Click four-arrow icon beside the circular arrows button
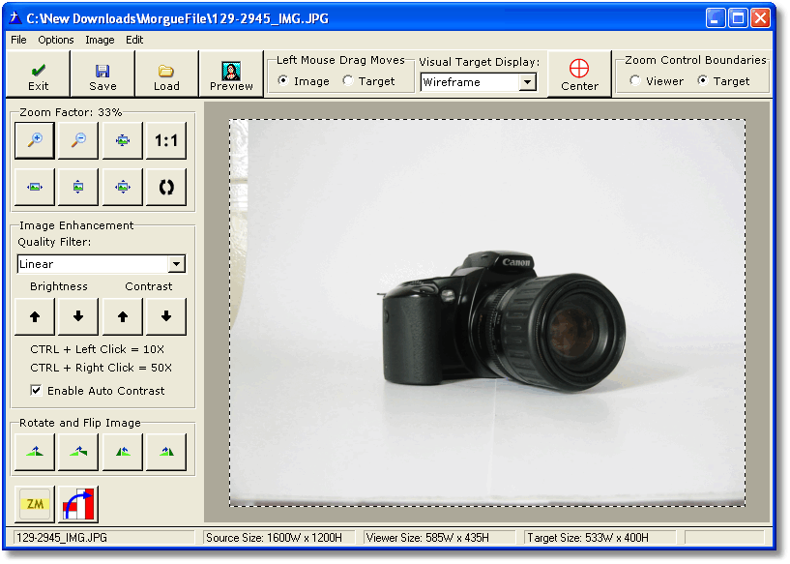 pos(123,187)
